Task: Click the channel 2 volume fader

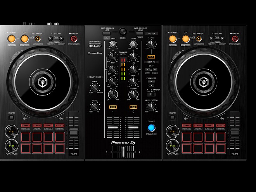Action: click(133, 127)
